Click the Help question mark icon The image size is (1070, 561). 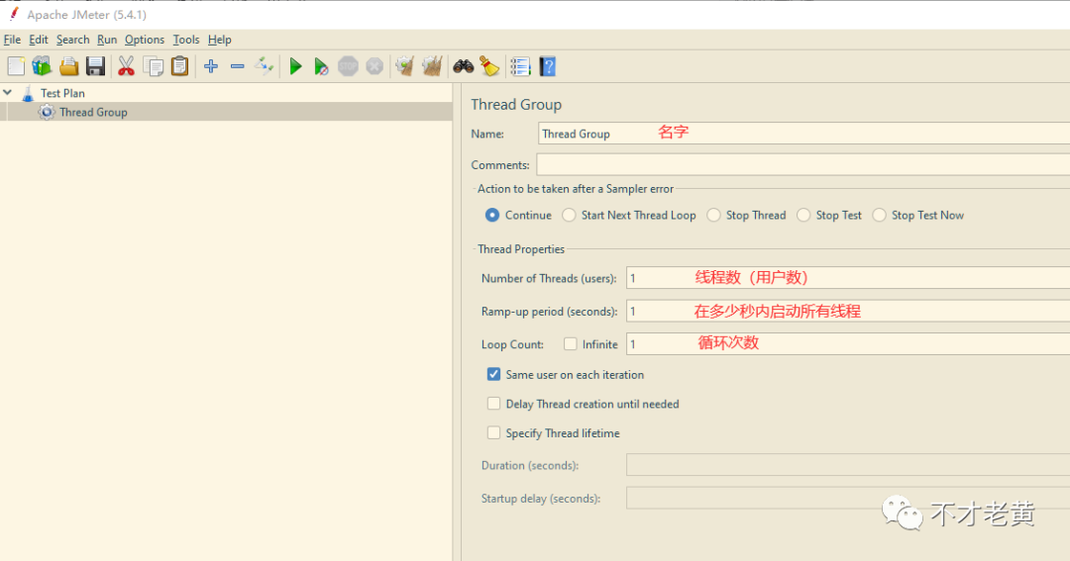547,66
